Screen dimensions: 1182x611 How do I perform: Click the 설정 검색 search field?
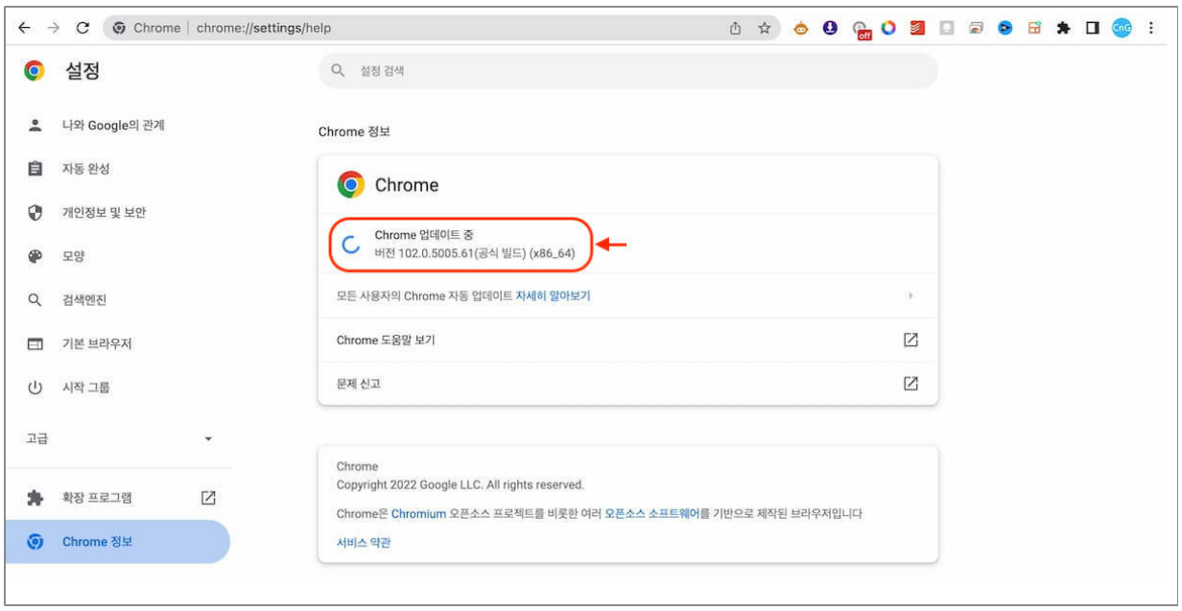coord(627,71)
